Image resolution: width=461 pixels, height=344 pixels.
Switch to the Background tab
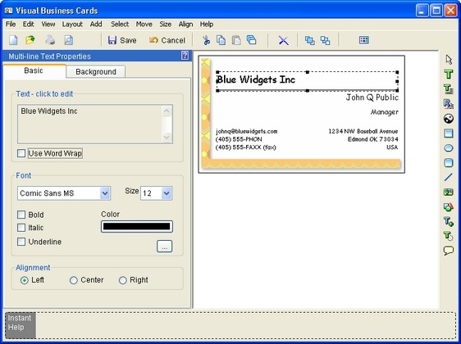click(x=96, y=71)
